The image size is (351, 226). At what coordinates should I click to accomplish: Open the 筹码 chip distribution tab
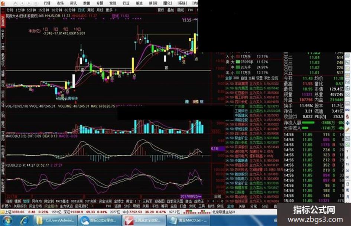(x=164, y=206)
